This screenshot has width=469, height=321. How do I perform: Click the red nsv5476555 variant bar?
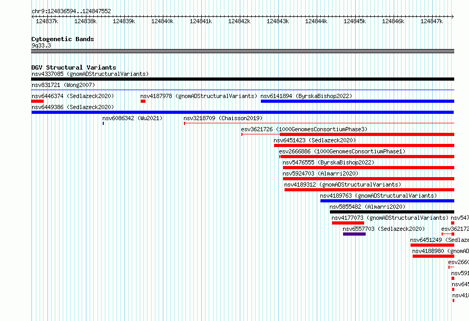click(368, 168)
